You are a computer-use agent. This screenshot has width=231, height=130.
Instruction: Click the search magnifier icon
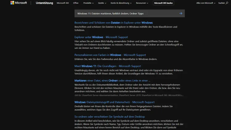(x=227, y=3)
